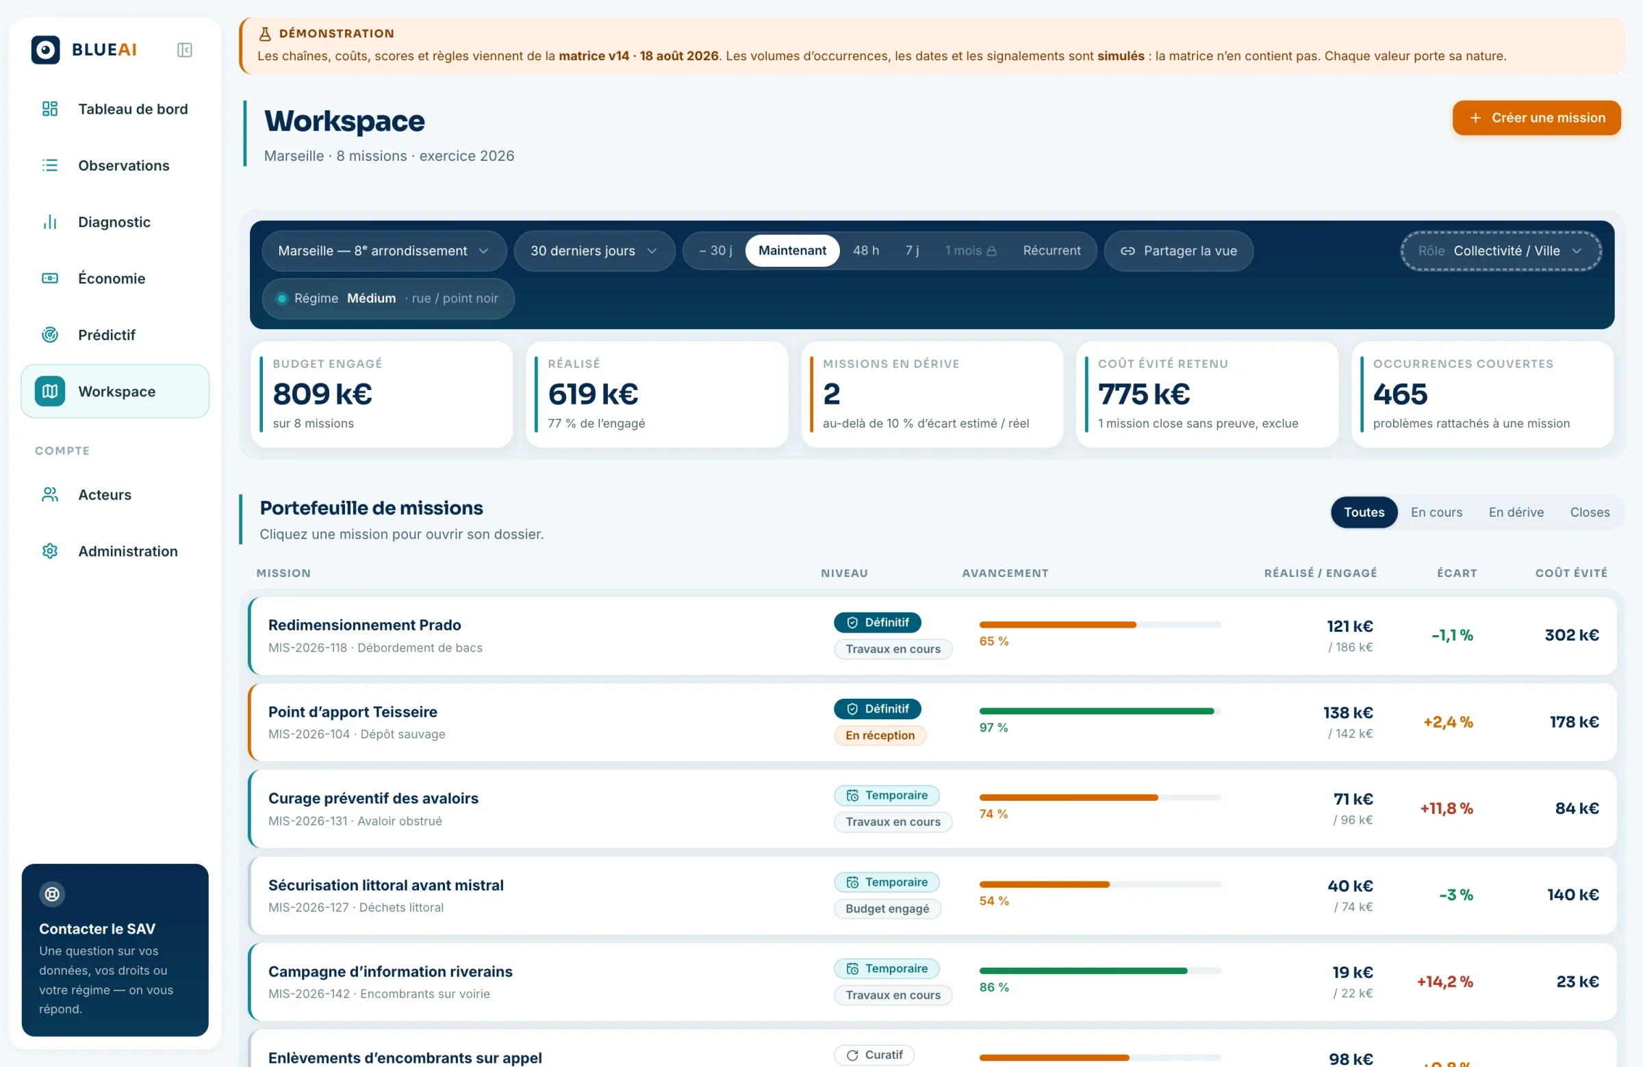Click the Workspace map icon
This screenshot has width=1643, height=1067.
tap(50, 391)
